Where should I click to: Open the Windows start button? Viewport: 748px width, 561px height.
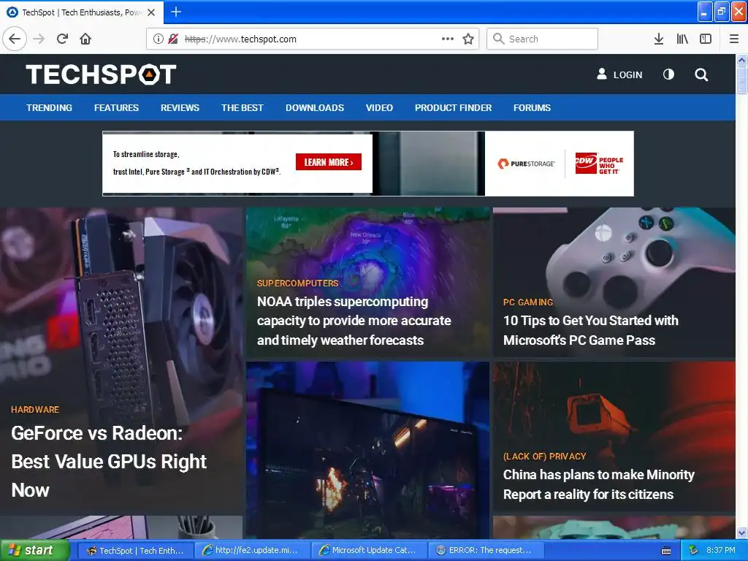tap(34, 551)
